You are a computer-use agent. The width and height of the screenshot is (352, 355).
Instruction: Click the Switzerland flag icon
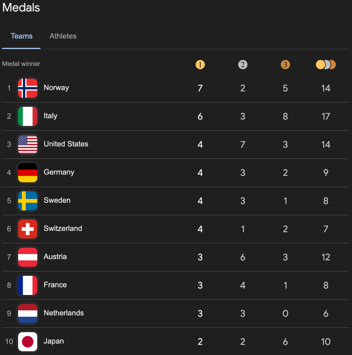[28, 229]
